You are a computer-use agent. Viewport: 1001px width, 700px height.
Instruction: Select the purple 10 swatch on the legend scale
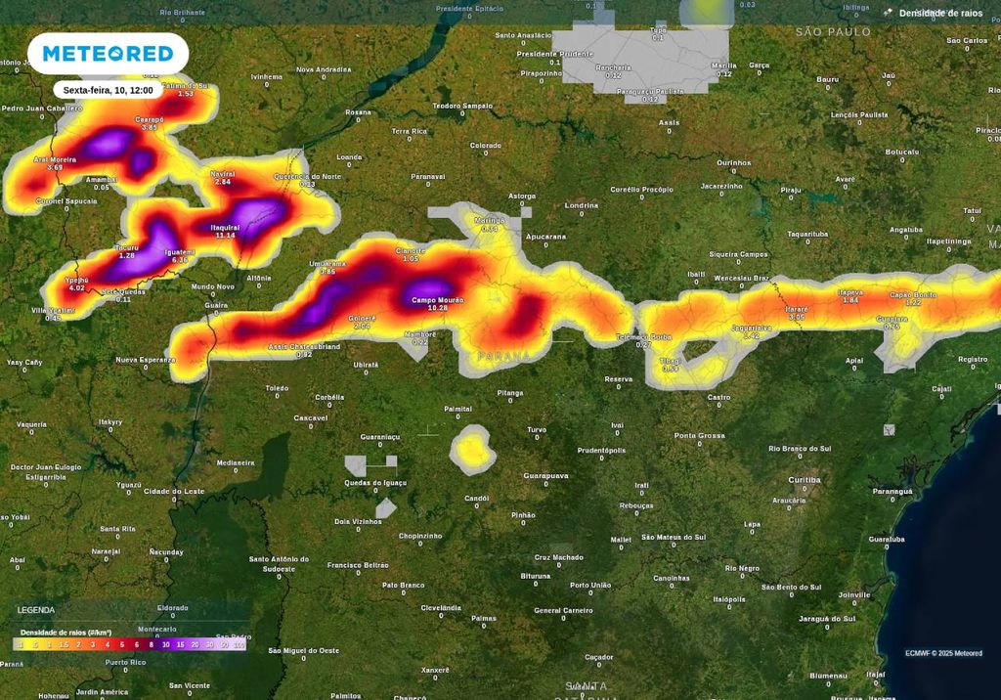coord(165,644)
